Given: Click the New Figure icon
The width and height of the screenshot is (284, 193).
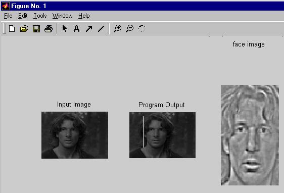Looking at the screenshot, I should tap(12, 29).
